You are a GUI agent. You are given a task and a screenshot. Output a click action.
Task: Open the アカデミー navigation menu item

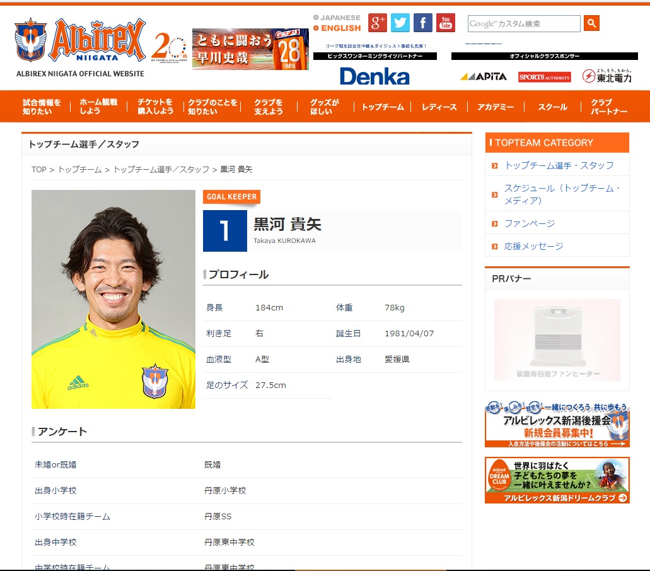click(496, 107)
